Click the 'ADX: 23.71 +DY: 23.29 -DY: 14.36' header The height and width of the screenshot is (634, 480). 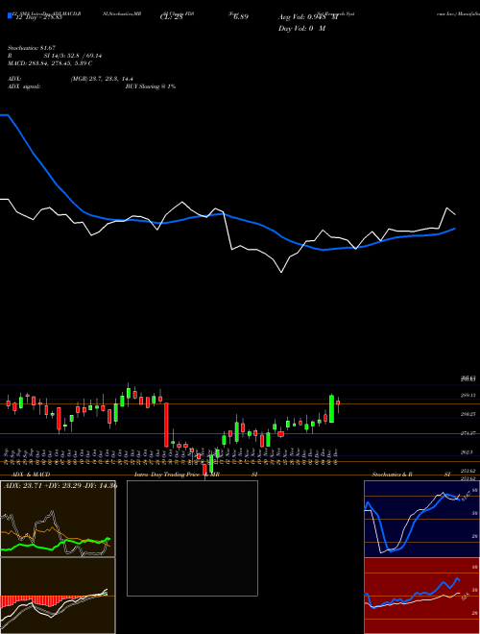point(60,485)
